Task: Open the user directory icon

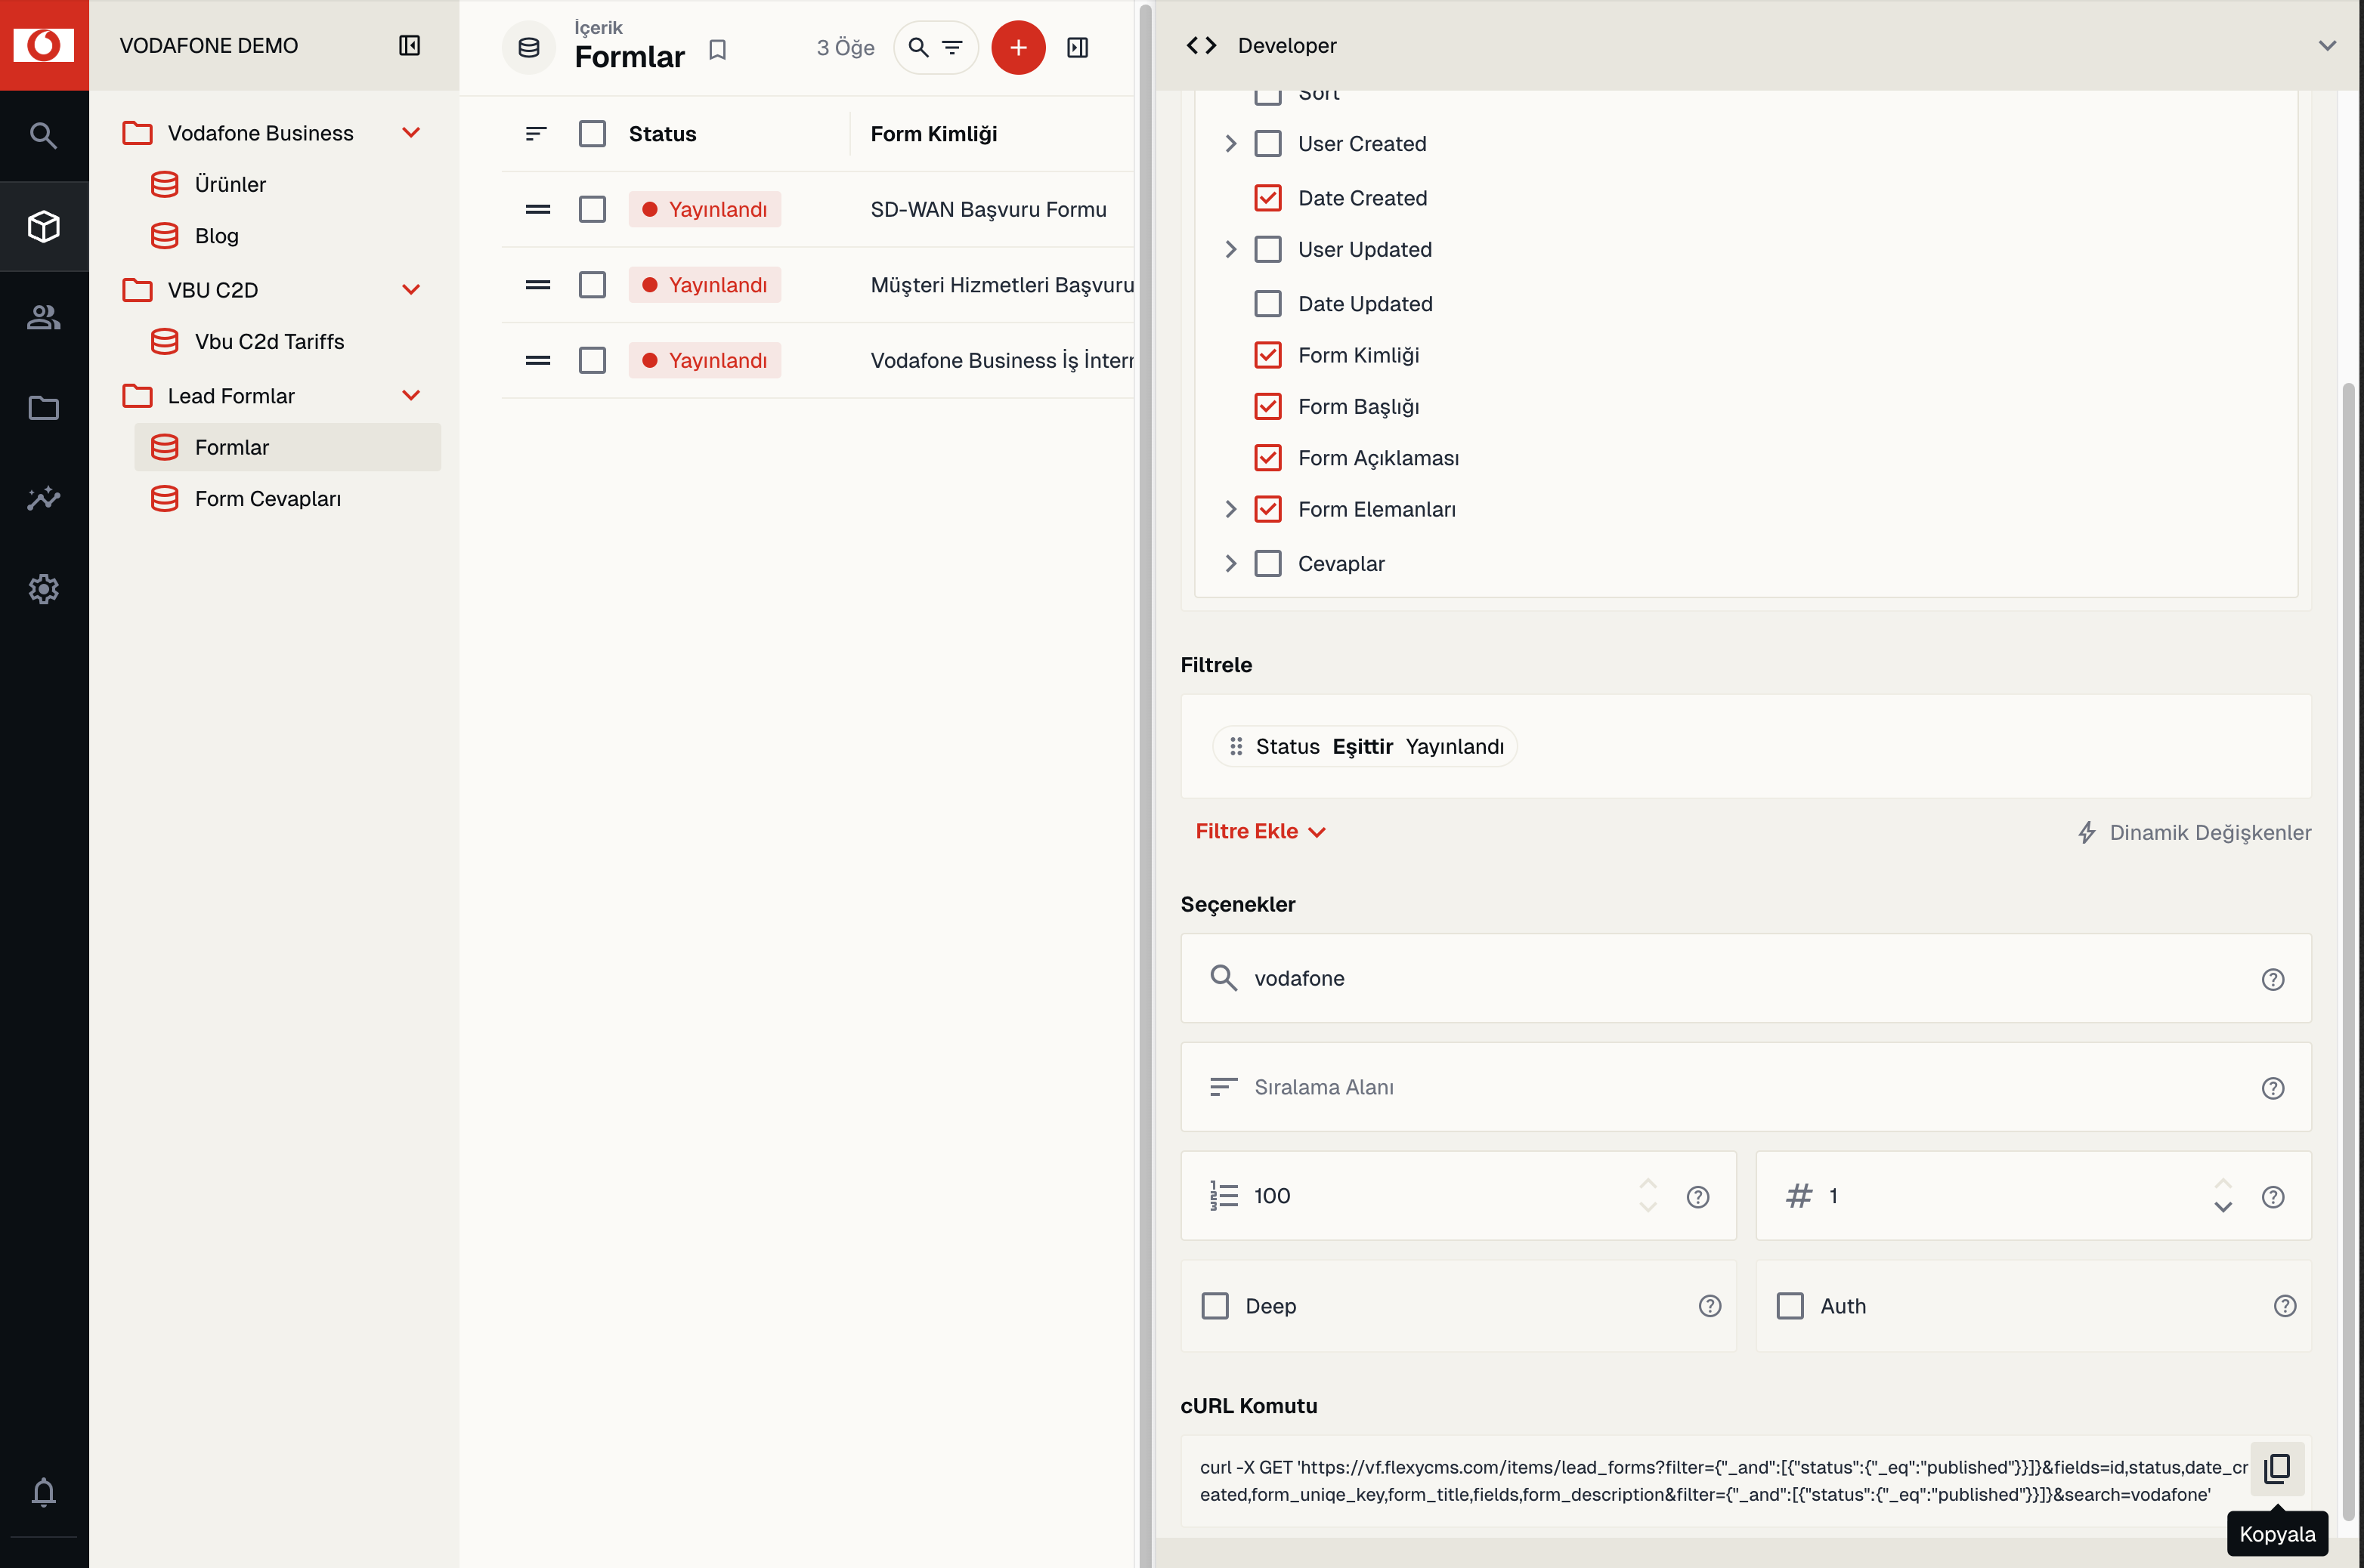Action: (x=44, y=317)
